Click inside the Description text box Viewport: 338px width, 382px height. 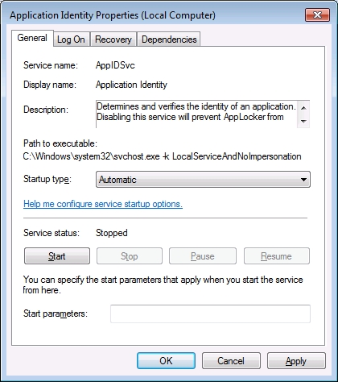[x=196, y=114]
